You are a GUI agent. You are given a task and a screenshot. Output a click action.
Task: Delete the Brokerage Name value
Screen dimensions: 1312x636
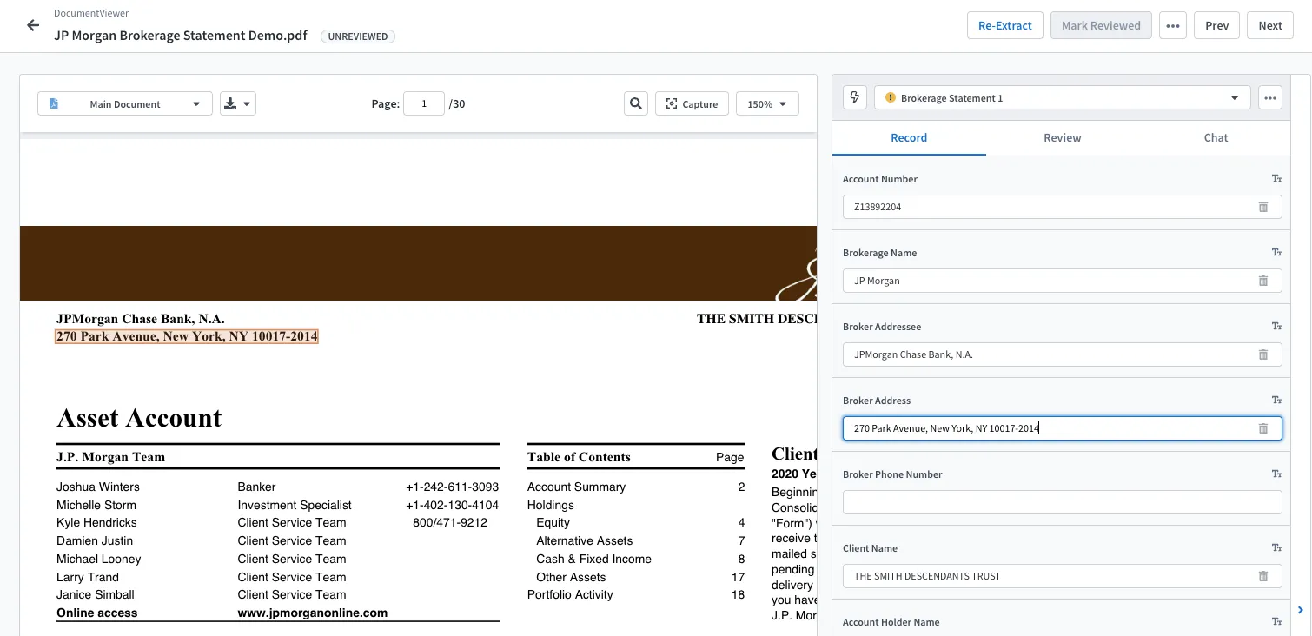1263,281
